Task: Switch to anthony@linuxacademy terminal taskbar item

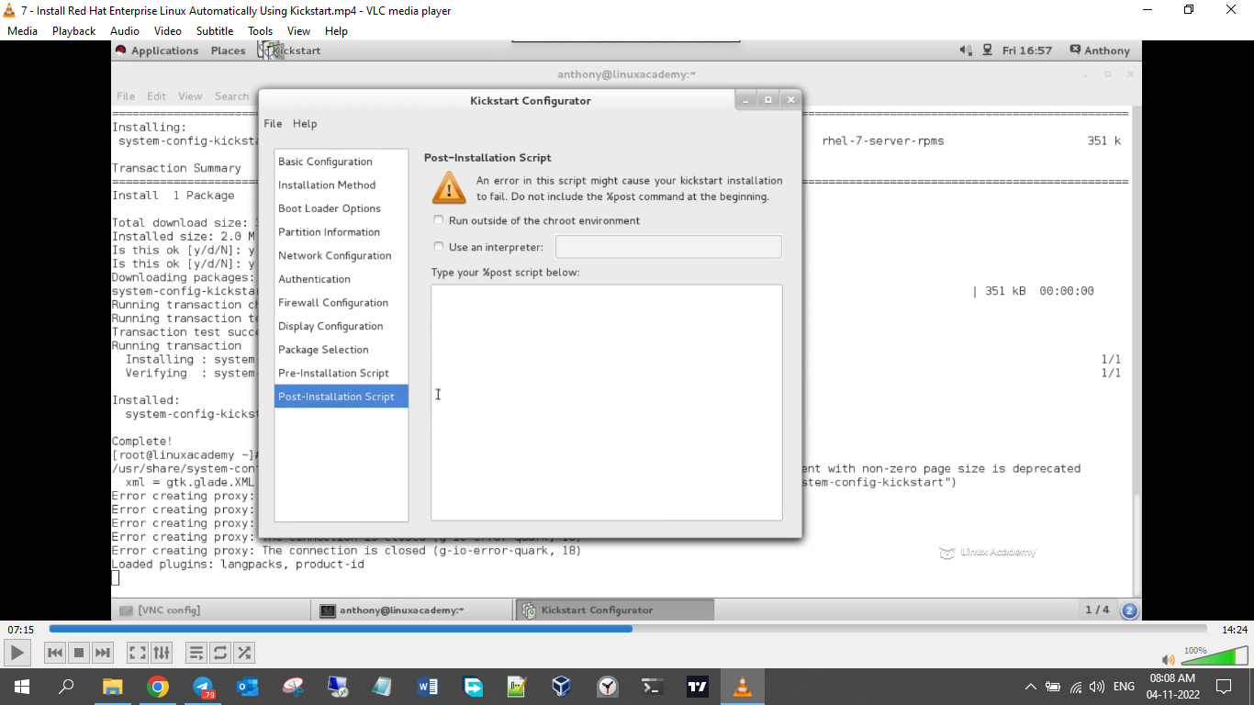Action: (x=412, y=610)
